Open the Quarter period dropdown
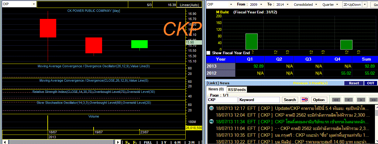Viewport: 378px width, 144px height. 337,5
